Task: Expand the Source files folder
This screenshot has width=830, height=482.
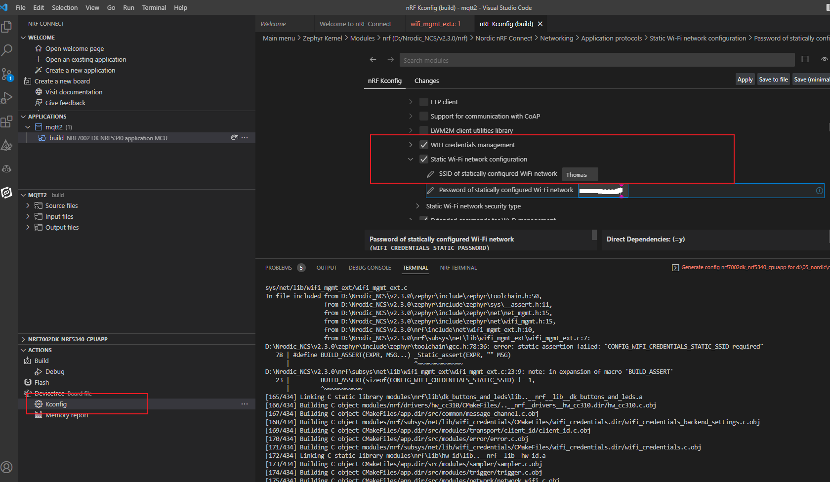Action: pyautogui.click(x=28, y=205)
